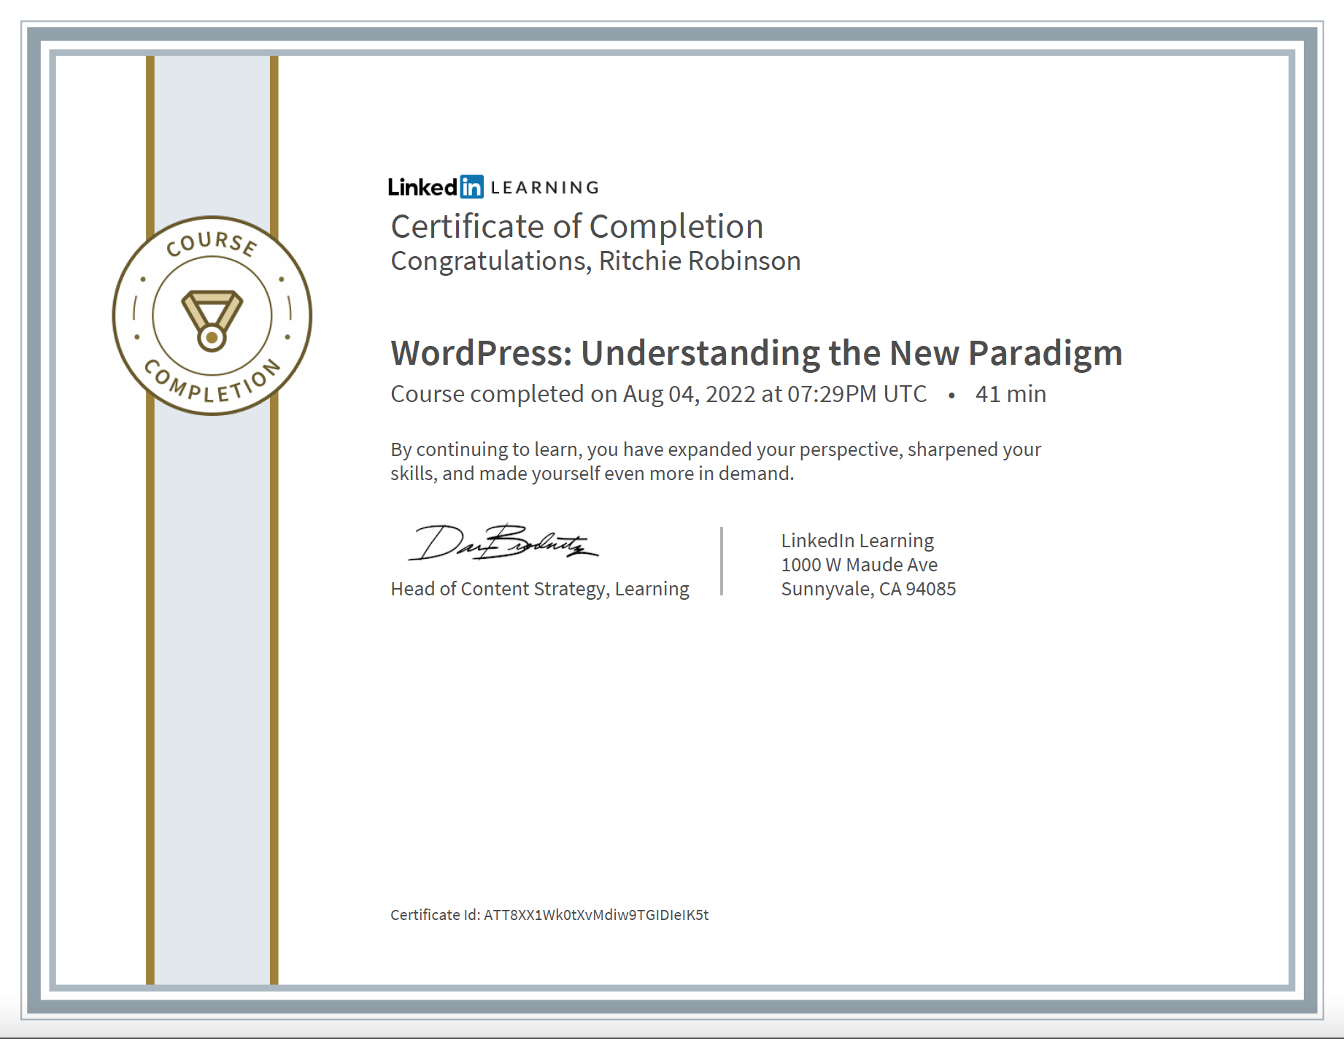Click the 'By continuing to learn' paragraph
1344x1039 pixels.
pos(716,461)
